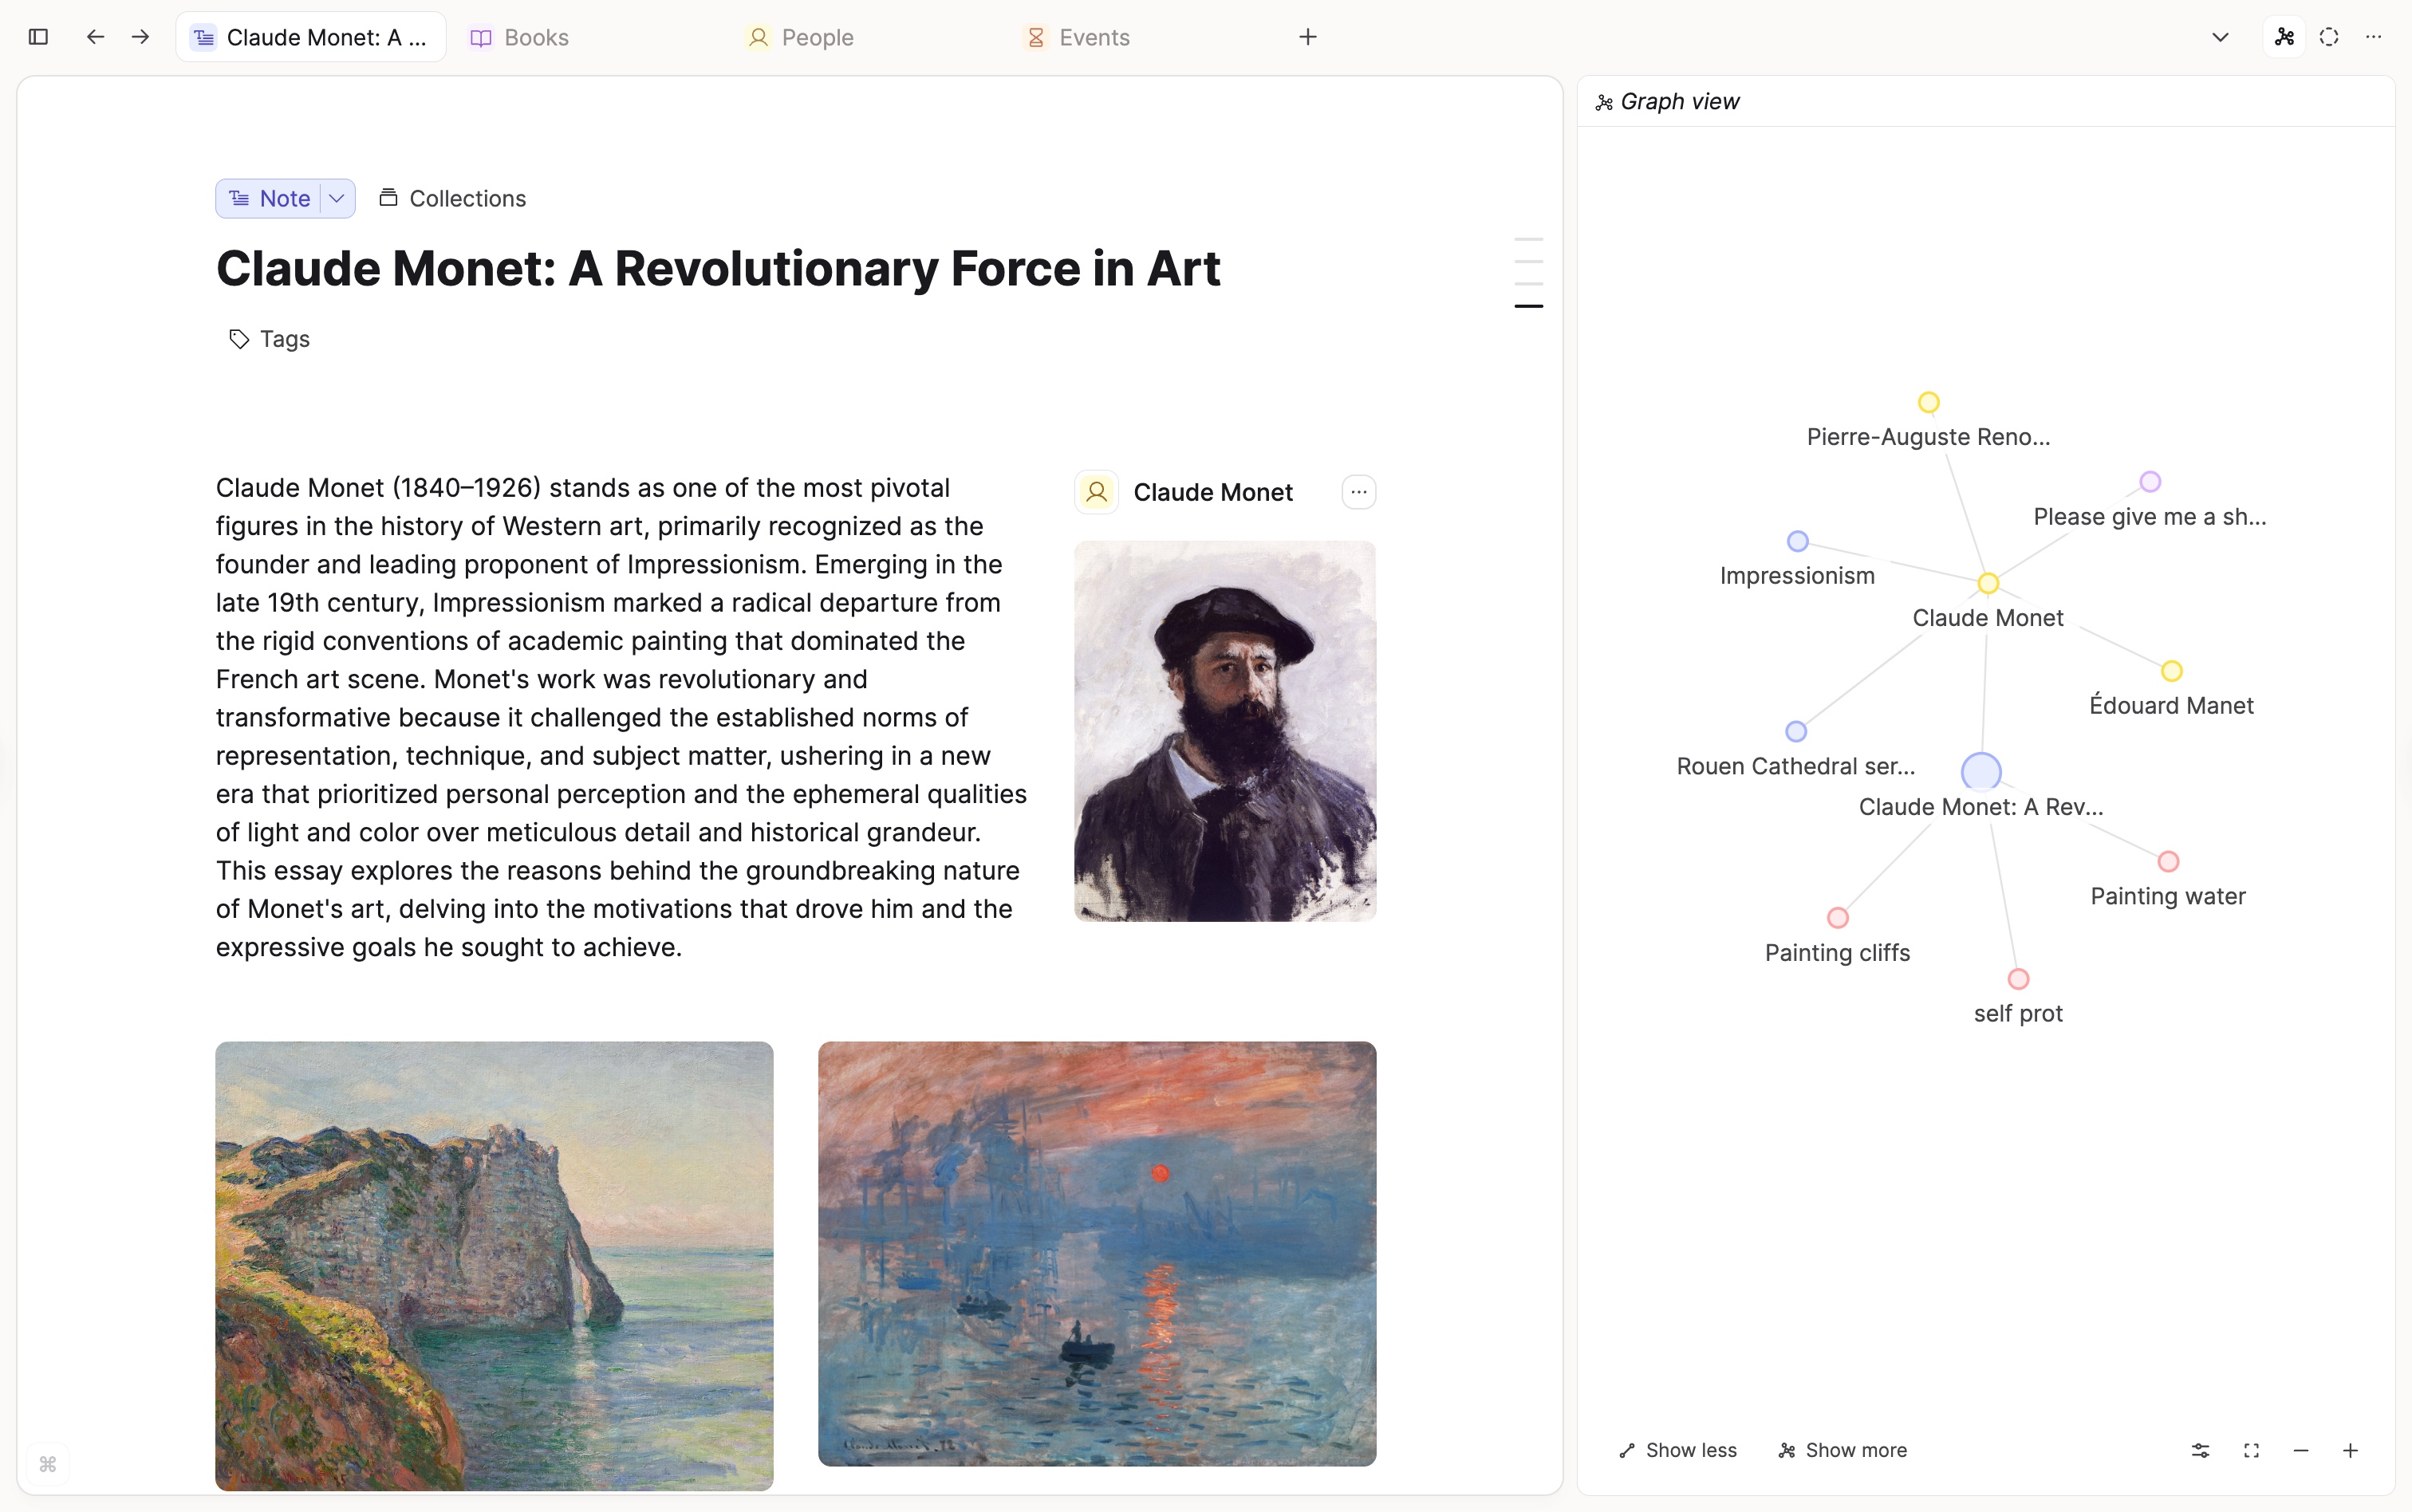Zoom out of the graph with the minus icon
This screenshot has height=1512, width=2412.
tap(2300, 1449)
